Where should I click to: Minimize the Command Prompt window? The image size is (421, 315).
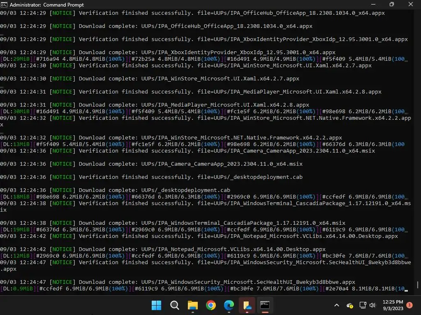[x=373, y=4]
